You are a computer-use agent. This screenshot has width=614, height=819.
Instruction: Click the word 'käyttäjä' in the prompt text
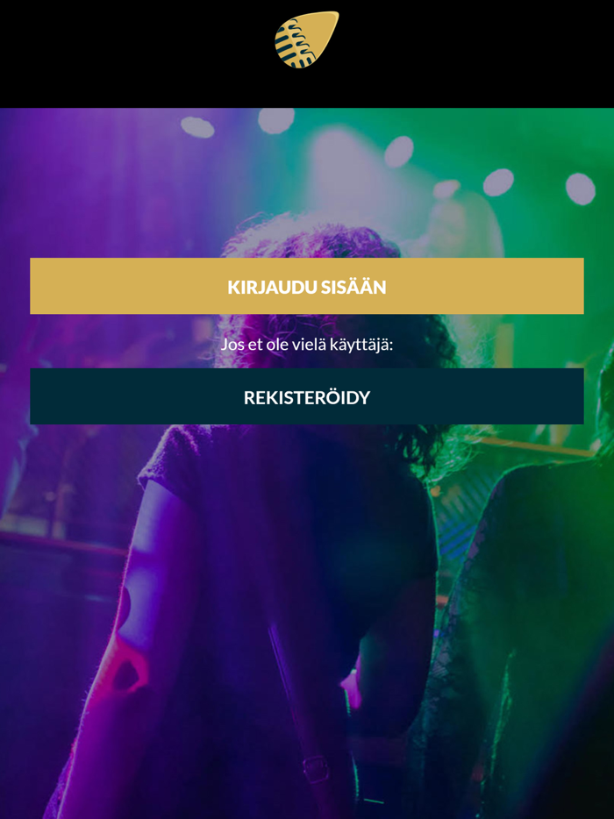[360, 345]
